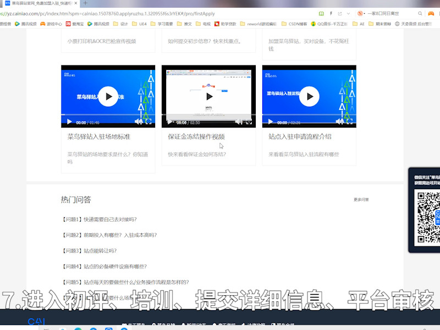Seek on 保证金冻结操作视频 progress bar
This screenshot has height=330, width=440.
click(x=209, y=115)
